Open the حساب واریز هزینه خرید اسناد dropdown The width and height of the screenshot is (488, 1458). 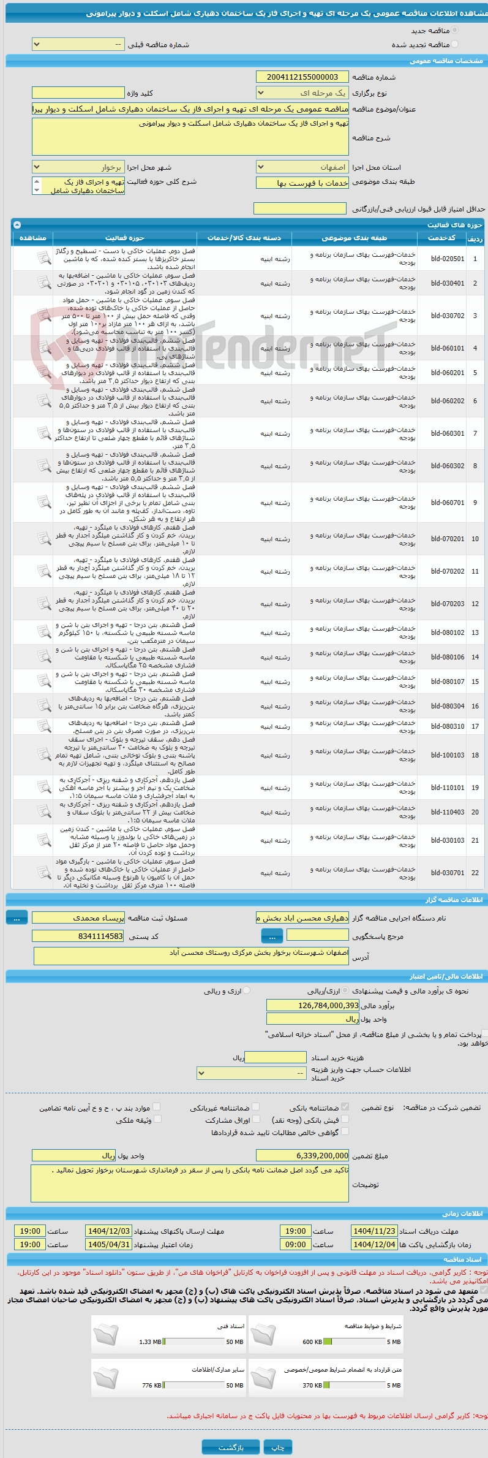coord(252,1073)
